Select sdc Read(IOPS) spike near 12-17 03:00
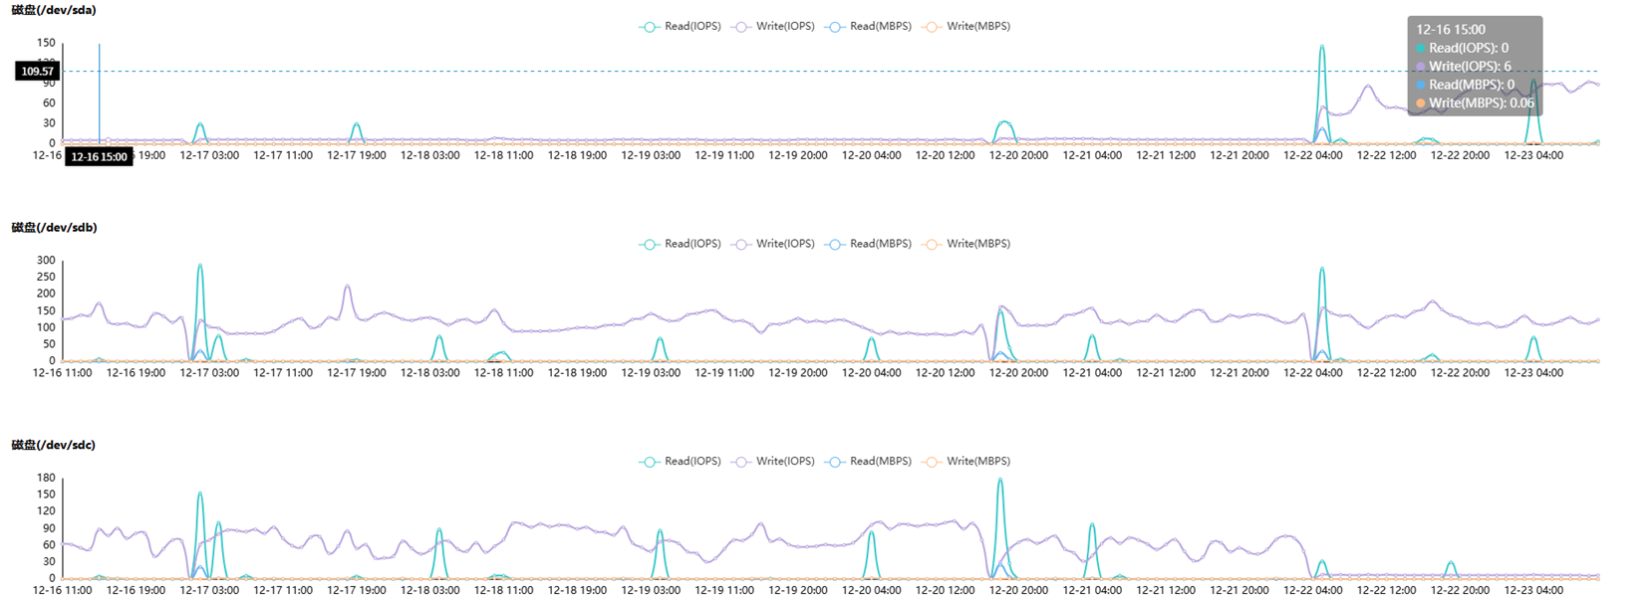This screenshot has height=601, width=1650. [200, 494]
